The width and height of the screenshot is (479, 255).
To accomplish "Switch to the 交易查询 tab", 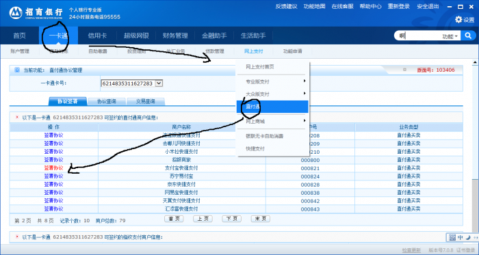I will (x=145, y=102).
